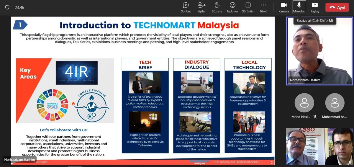Image resolution: width=354 pixels, height=167 pixels.
Task: Click the shared slide presentation area
Action: 143,91
